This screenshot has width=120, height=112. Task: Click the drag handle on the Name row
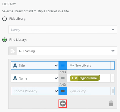click(x=113, y=78)
